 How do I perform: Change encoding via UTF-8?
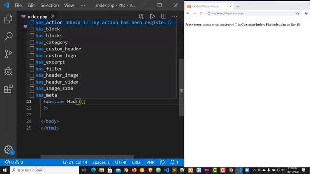click(121, 162)
